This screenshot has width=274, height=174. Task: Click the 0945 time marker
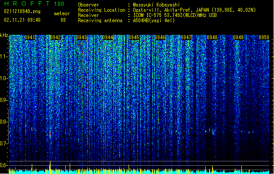[x=134, y=37]
